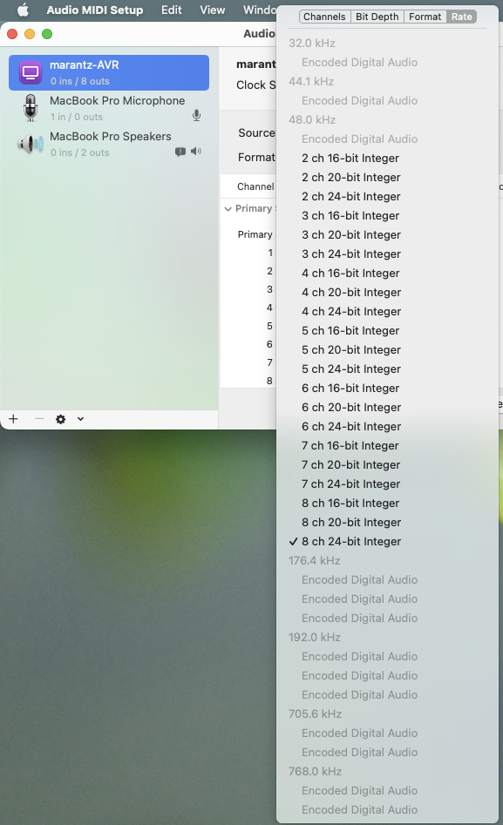The height and width of the screenshot is (825, 503).
Task: Select marantz-AVR device in sidebar
Action: [109, 72]
